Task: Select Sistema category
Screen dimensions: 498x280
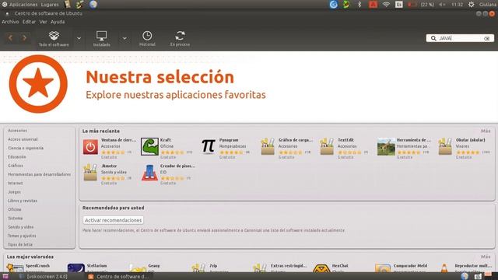Action: click(x=16, y=219)
